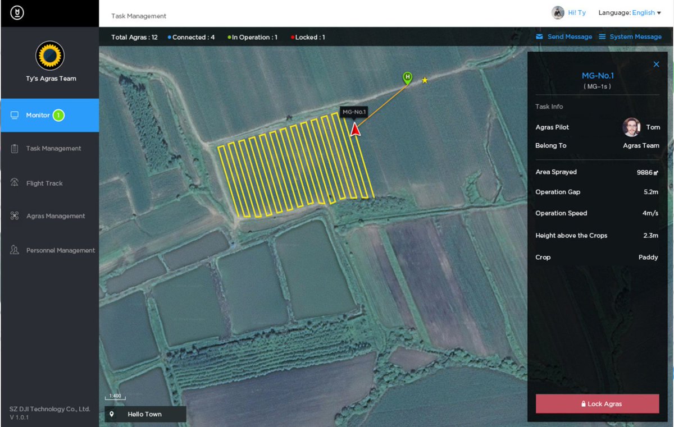This screenshot has height=427, width=674.
Task: Click the MG-No.1 map label
Action: click(354, 112)
